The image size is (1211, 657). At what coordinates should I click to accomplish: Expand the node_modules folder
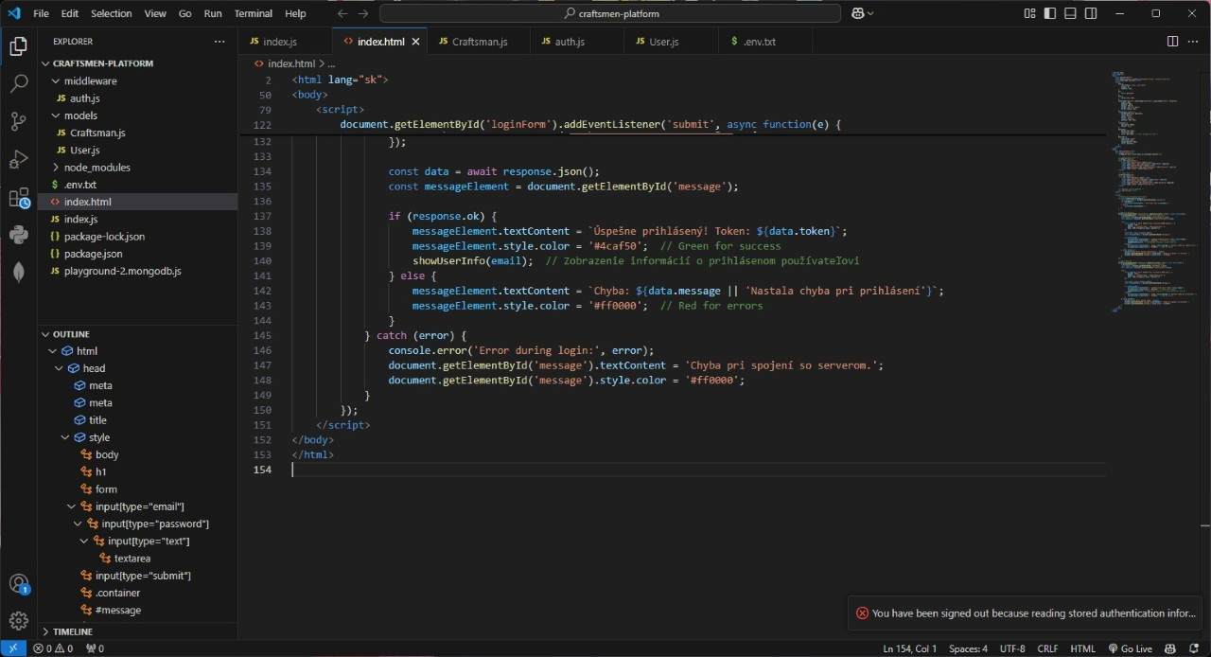tap(137, 167)
